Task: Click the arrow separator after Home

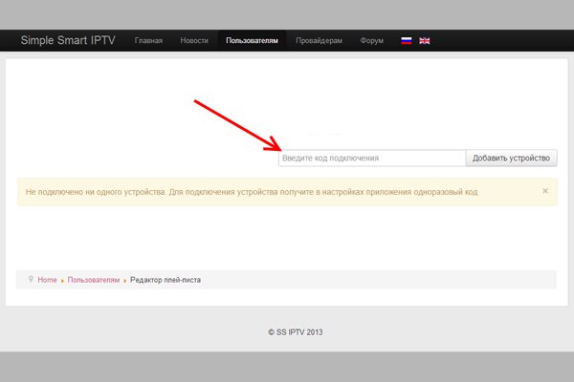Action: pos(62,281)
